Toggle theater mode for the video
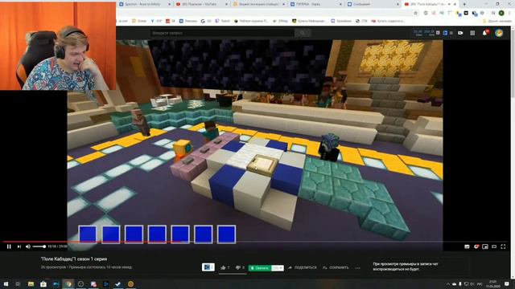This screenshot has width=515, height=289. click(494, 246)
